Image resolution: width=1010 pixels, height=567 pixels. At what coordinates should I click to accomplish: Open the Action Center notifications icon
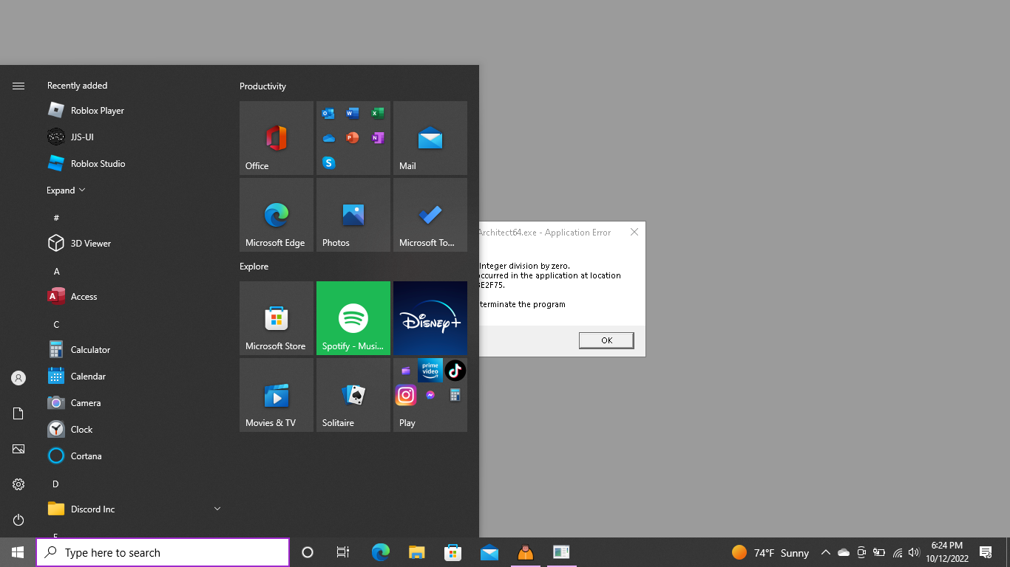point(986,552)
